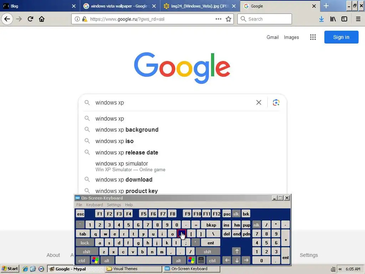Toggle the left shft key on keyboard
Viewport: 365px width, 274px height.
pos(87,252)
